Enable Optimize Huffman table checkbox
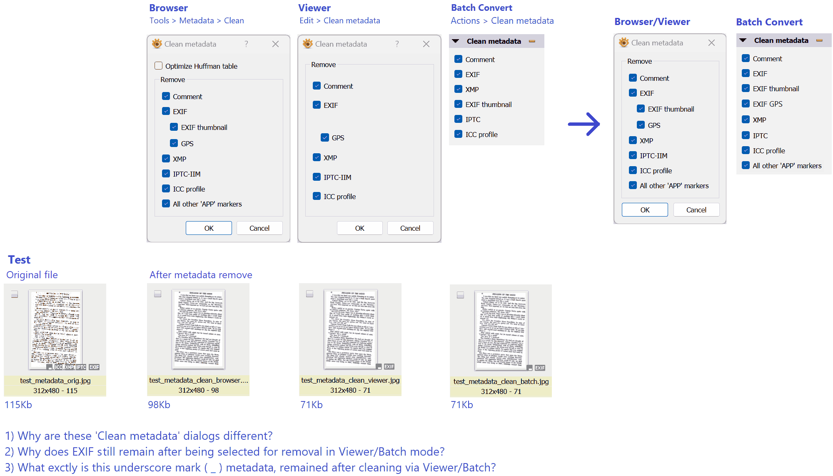Image resolution: width=833 pixels, height=476 pixels. [x=159, y=66]
